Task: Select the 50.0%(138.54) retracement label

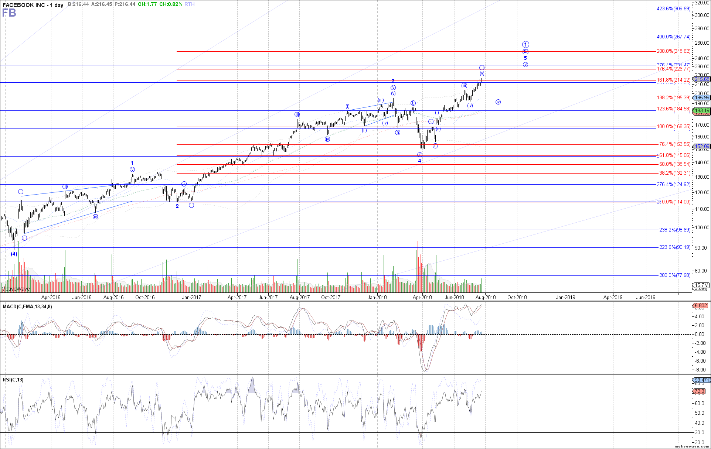Action: (x=674, y=164)
